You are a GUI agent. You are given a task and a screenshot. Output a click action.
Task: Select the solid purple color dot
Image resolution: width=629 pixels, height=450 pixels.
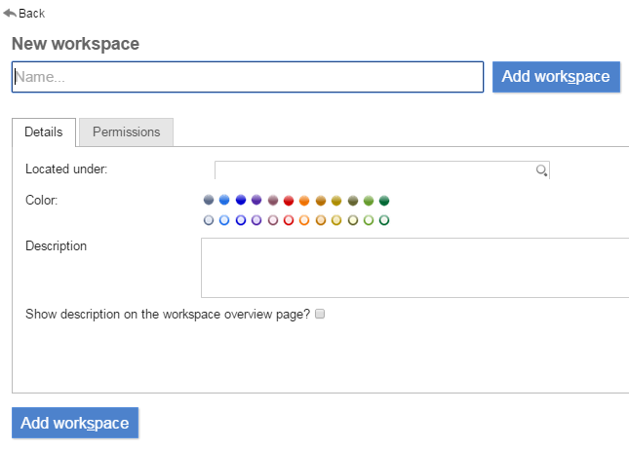pyautogui.click(x=256, y=200)
